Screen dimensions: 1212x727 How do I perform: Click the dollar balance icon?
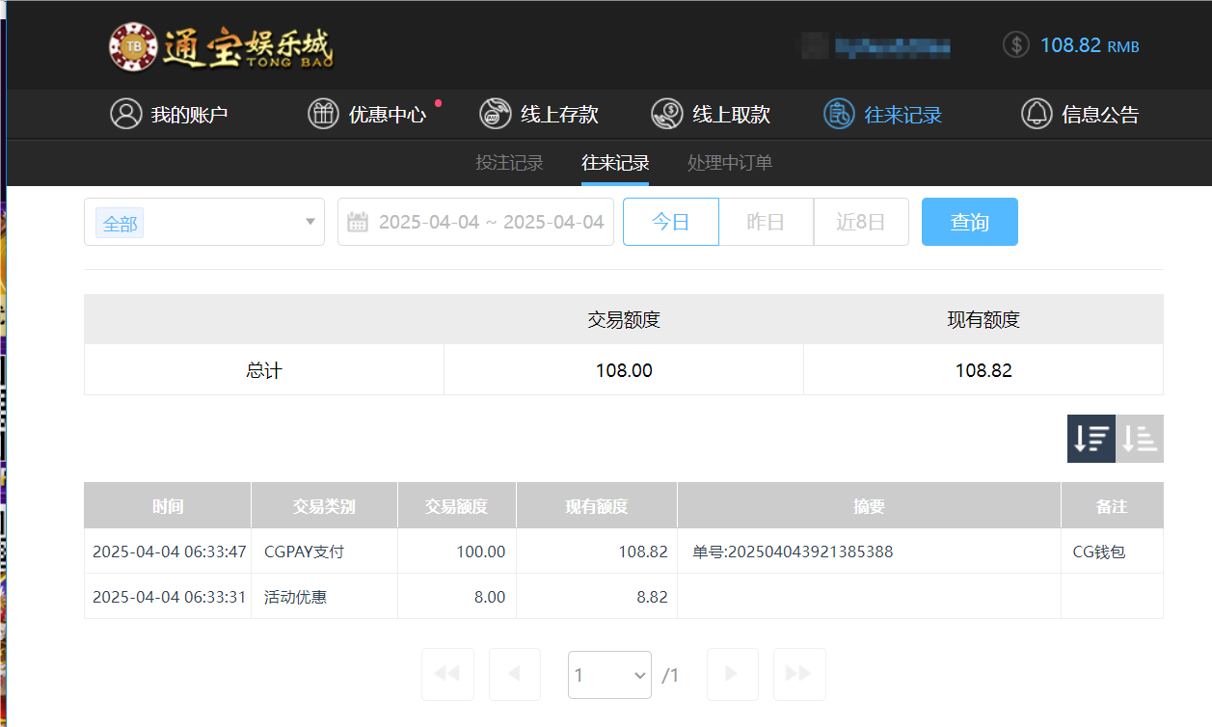click(x=1015, y=44)
